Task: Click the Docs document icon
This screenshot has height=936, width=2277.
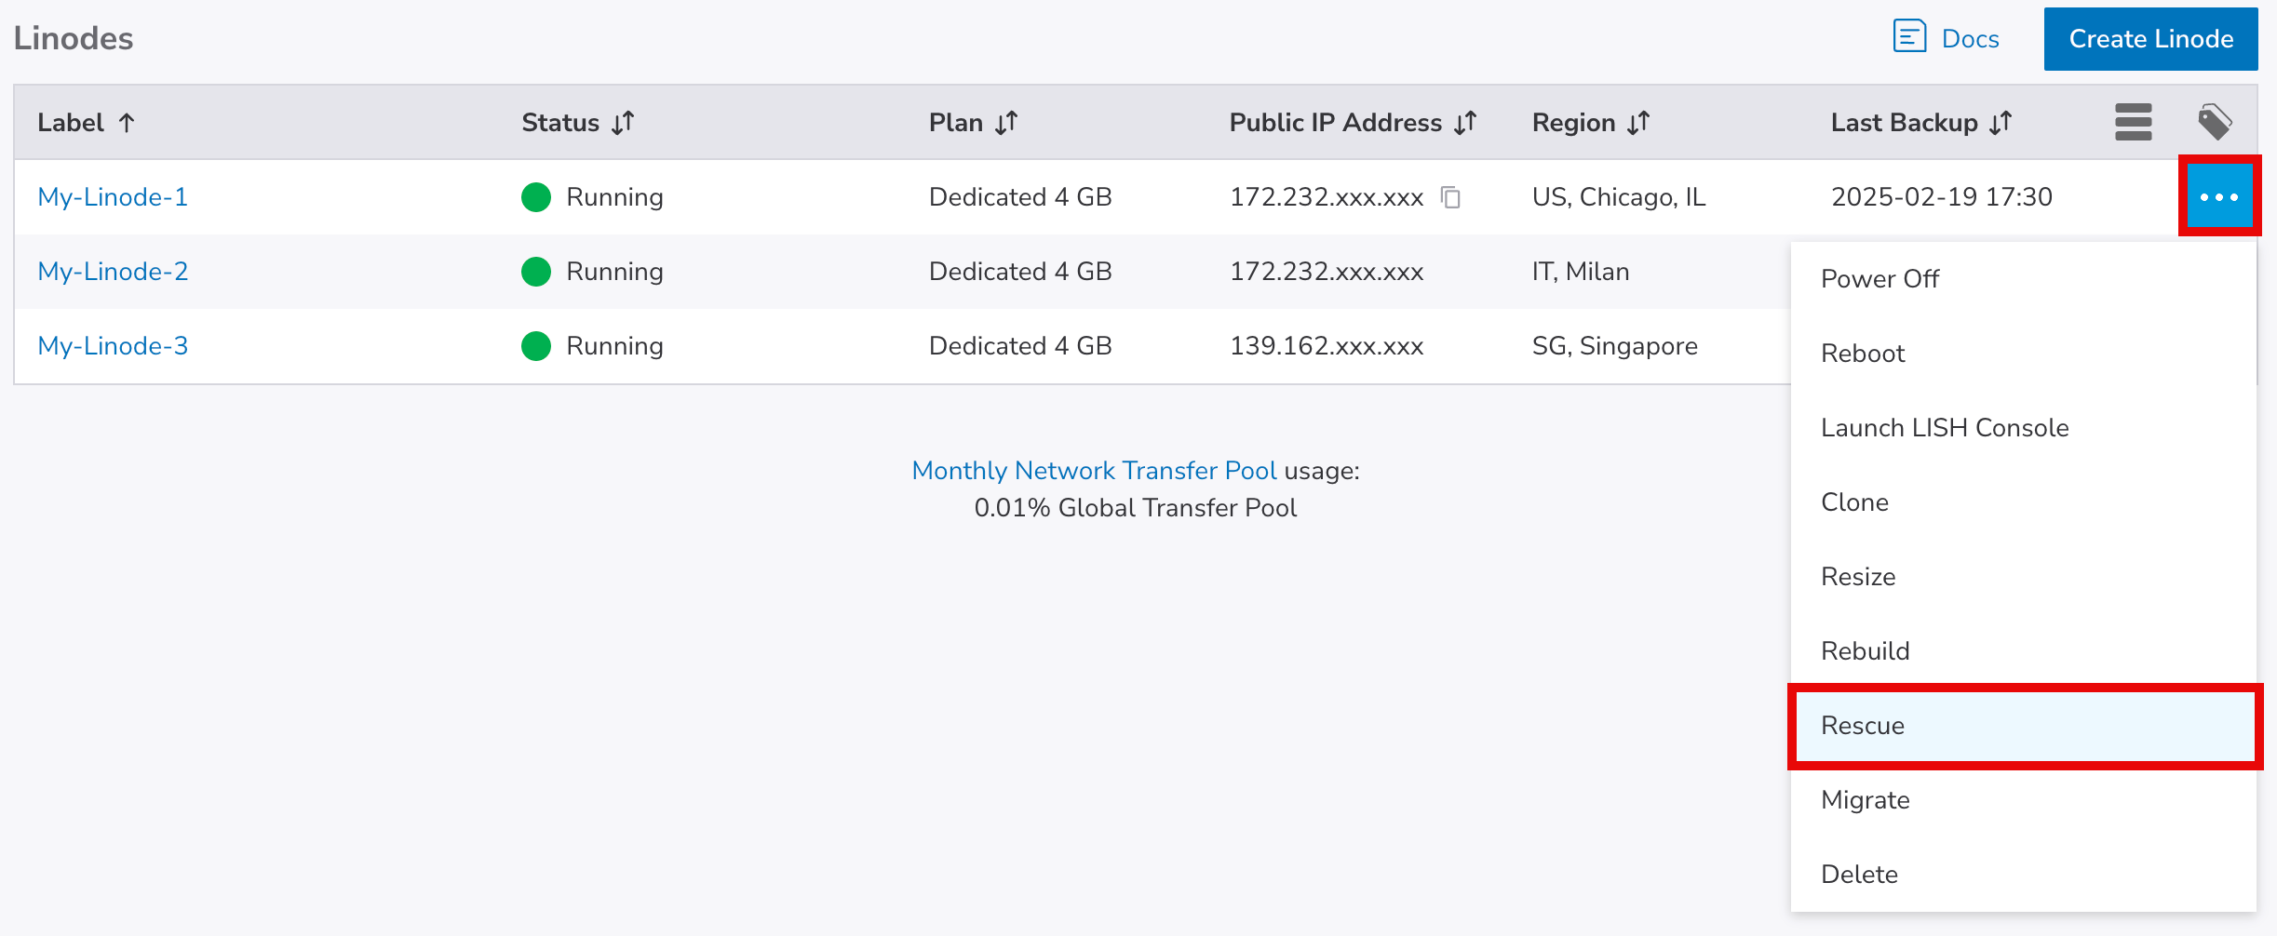Action: click(x=1909, y=37)
